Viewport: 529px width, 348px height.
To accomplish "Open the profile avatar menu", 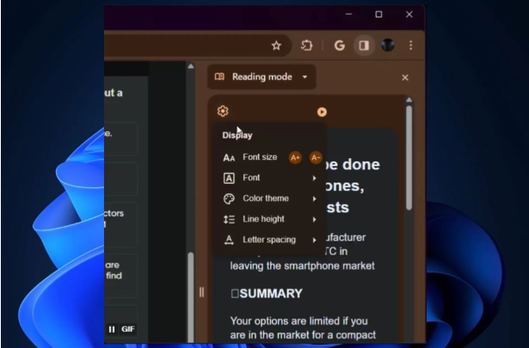I will (x=388, y=46).
